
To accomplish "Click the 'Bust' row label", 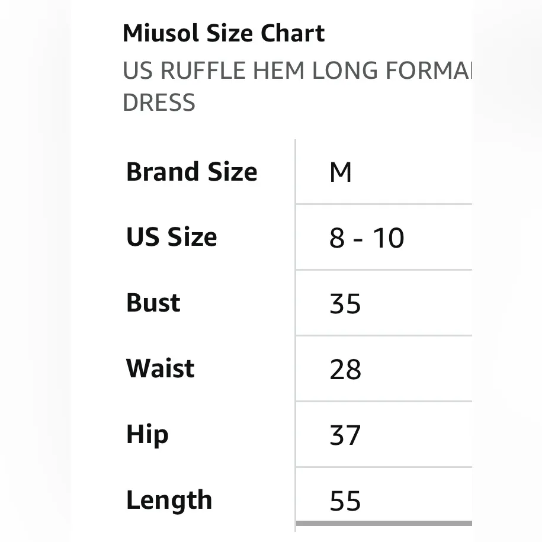I will coord(153,303).
